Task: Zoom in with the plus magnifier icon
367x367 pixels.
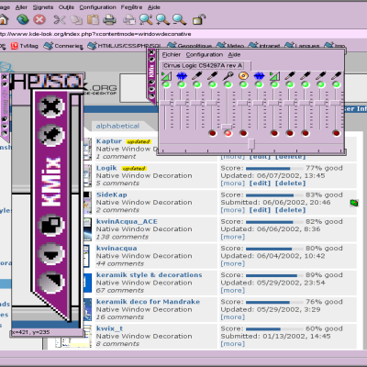Action: click(162, 19)
